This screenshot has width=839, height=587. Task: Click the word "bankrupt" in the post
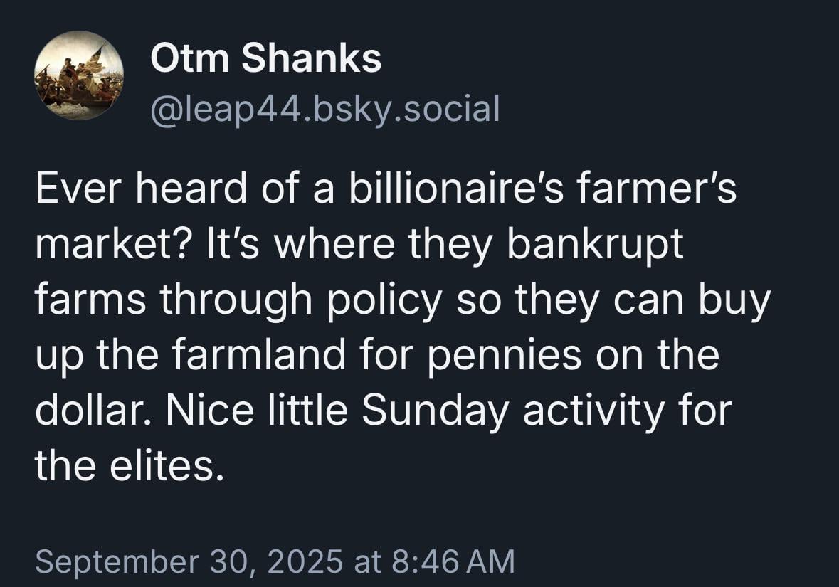click(x=595, y=245)
